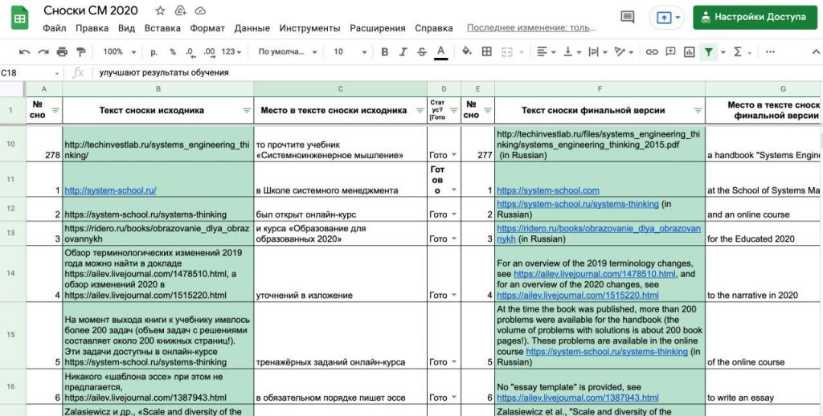
Task: Open the Данные menu
Action: pyautogui.click(x=252, y=28)
